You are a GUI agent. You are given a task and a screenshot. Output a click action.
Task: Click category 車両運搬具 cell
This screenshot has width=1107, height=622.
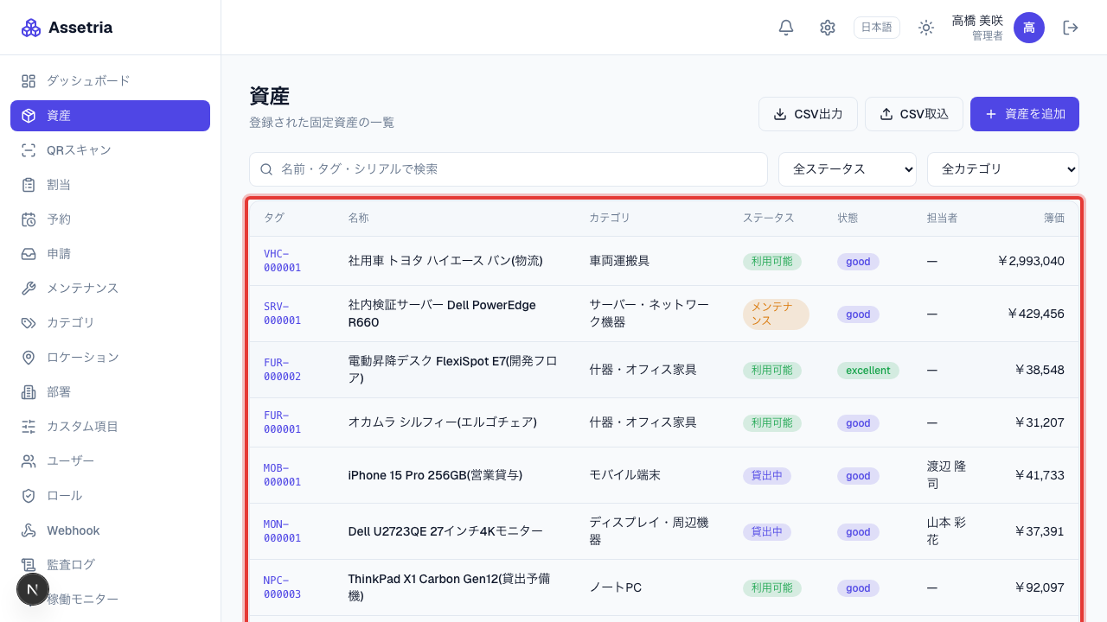point(619,261)
